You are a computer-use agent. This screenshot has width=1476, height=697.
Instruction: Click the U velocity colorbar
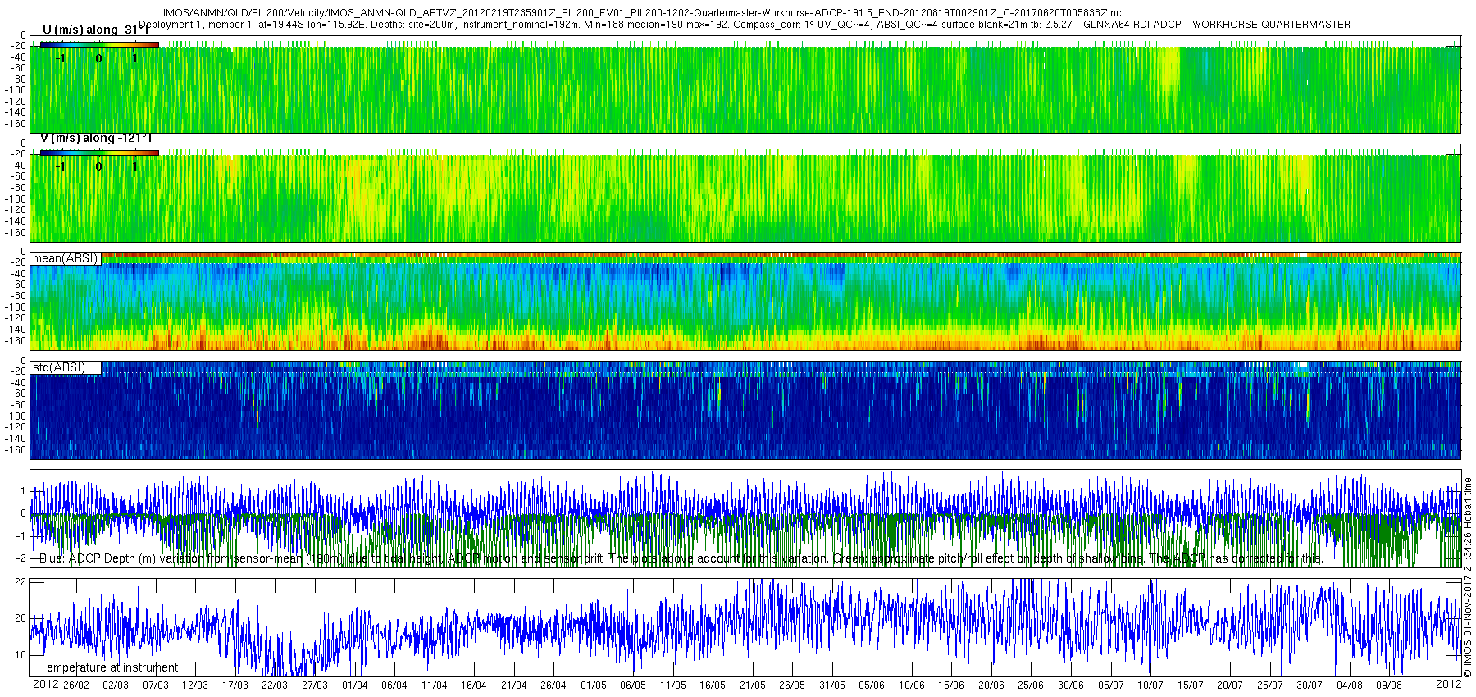[99, 44]
